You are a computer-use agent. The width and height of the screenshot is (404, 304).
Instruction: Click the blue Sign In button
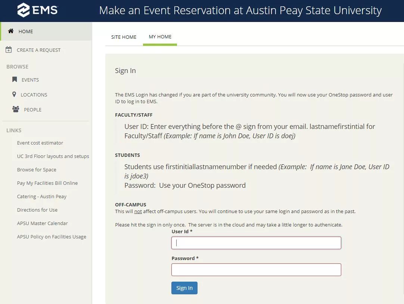point(184,288)
